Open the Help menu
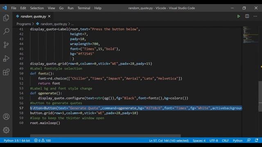Viewport: 262px width, 147px height. (98, 8)
